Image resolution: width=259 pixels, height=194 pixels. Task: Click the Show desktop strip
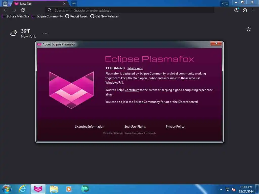click(x=257, y=189)
